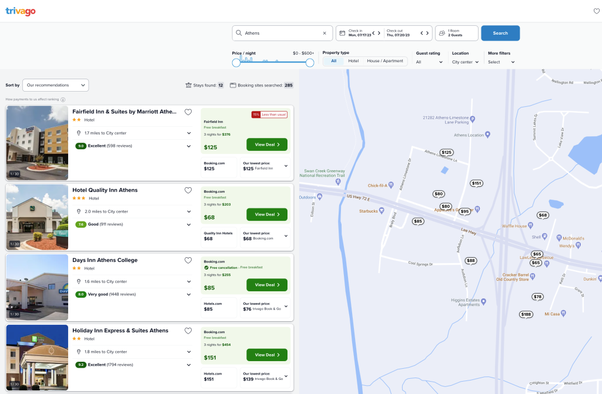Open favorites heart in top header
This screenshot has height=394, width=602.
tap(596, 11)
